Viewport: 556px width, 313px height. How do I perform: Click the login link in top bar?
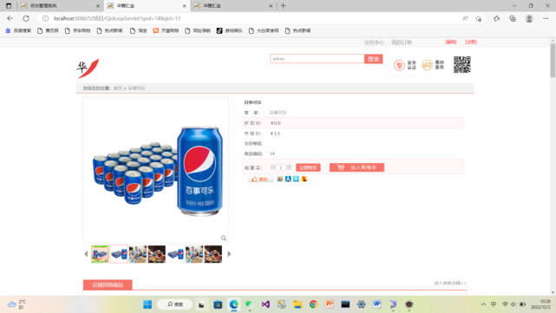451,42
